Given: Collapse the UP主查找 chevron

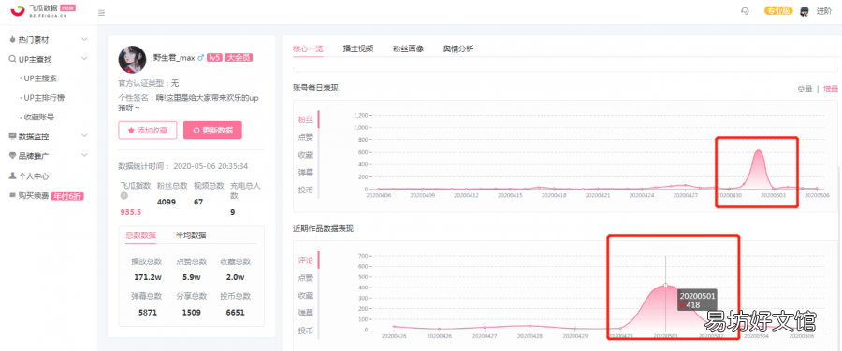Looking at the screenshot, I should coord(84,59).
